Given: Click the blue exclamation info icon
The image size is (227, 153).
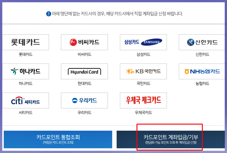Looking at the screenshot, I should [49, 14].
